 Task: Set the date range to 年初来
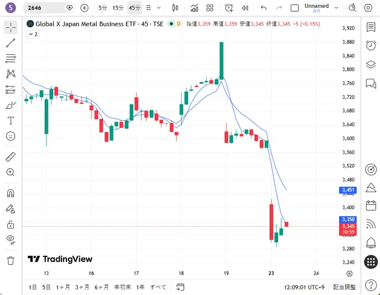122,287
